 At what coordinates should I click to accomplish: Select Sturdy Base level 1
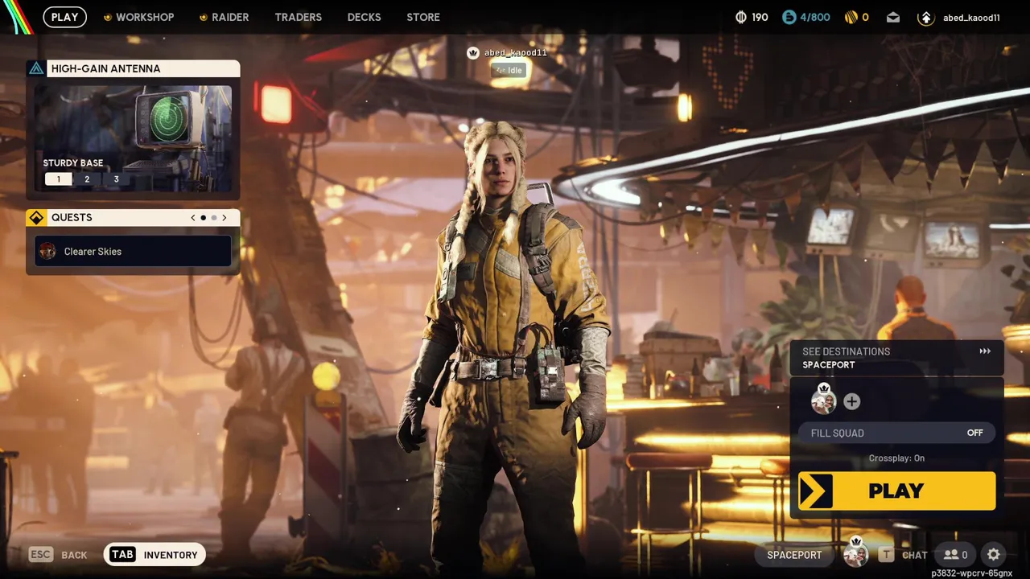(x=58, y=179)
